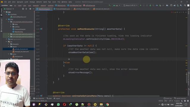Collapse the app module node
The width and height of the screenshot is (190, 107).
coord(4,12)
